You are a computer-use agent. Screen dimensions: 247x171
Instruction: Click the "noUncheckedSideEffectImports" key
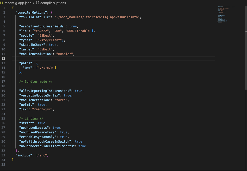(x=47, y=146)
